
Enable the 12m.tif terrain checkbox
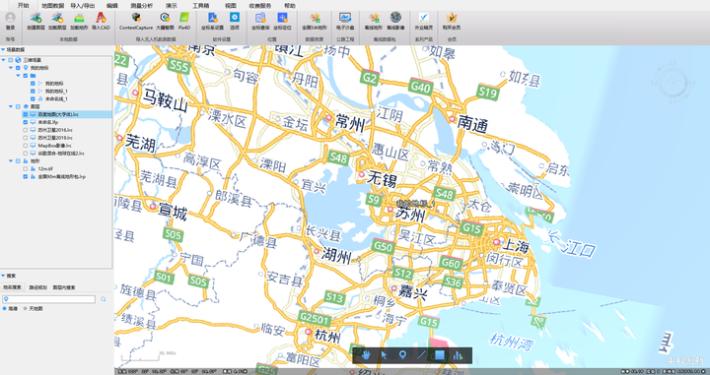26,169
